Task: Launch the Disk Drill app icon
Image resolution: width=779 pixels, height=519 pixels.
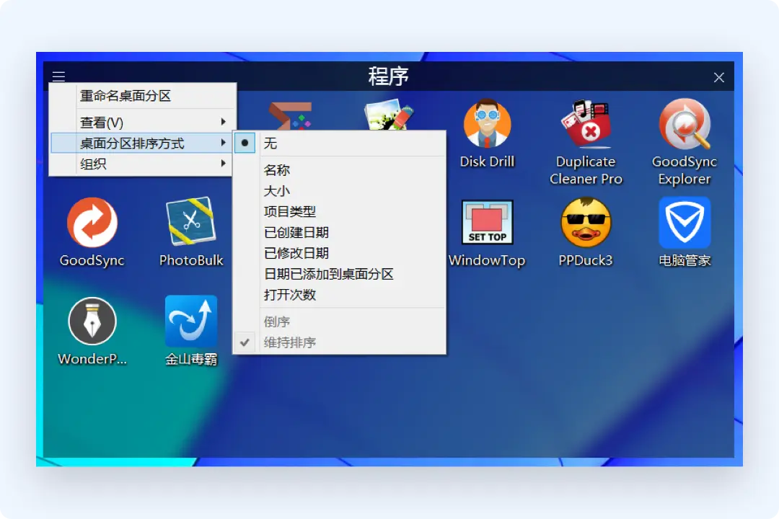Action: (487, 124)
